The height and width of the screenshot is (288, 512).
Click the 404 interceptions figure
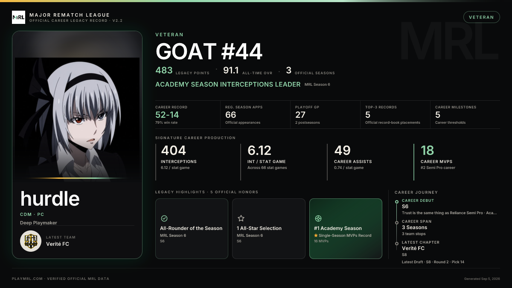tap(173, 151)
